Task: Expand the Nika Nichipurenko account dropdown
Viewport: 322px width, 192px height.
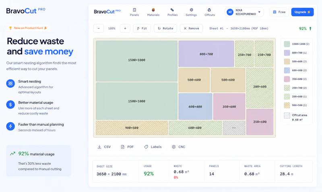Action: (259, 12)
